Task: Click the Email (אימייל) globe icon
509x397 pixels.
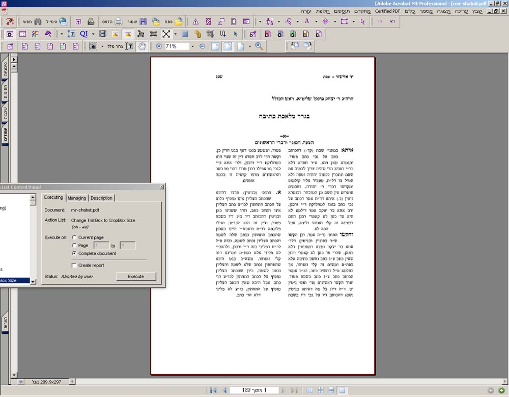Action: click(x=63, y=22)
